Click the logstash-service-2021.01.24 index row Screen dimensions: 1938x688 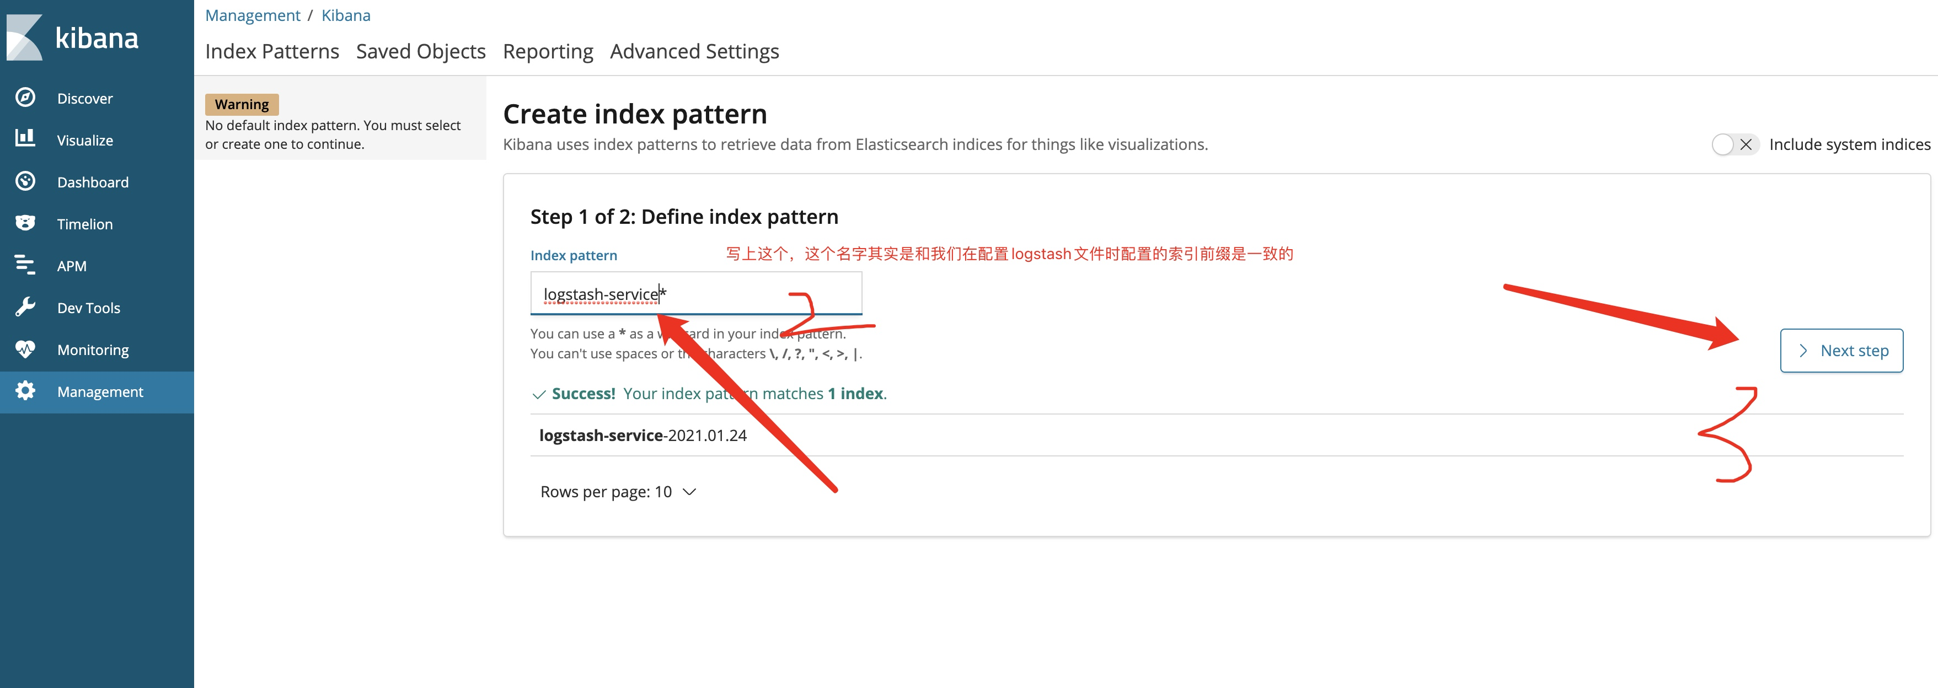(1217, 436)
